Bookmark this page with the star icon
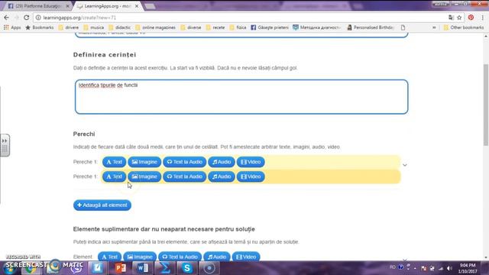This screenshot has height=275, width=489. tap(459, 18)
